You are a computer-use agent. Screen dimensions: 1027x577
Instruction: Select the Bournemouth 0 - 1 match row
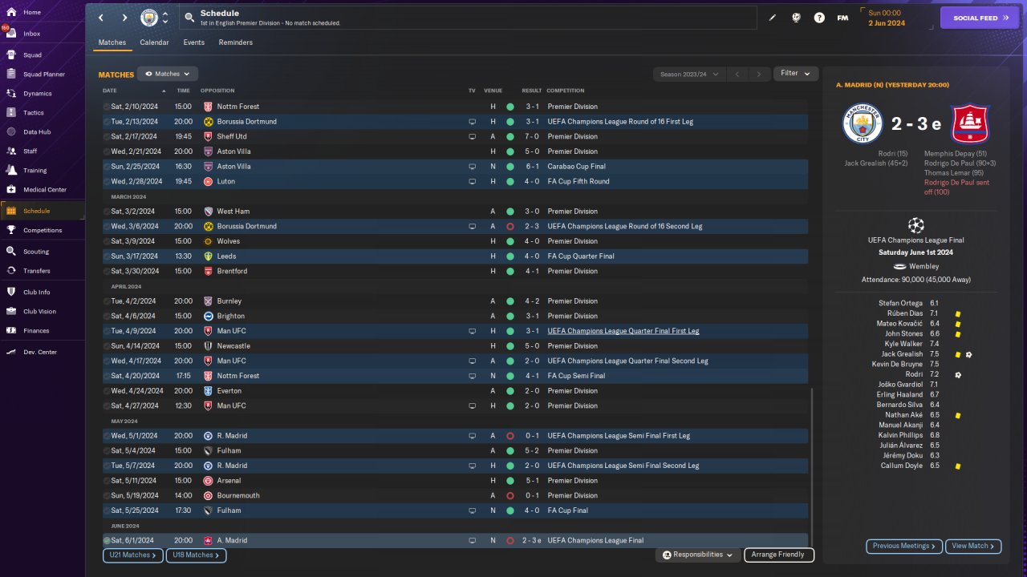(x=455, y=495)
